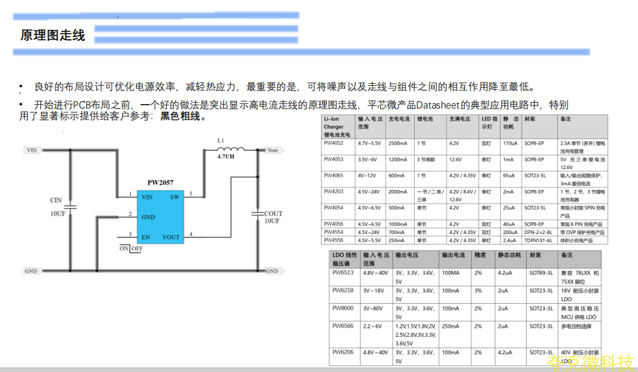The image size is (638, 372).
Task: Select the left GND terminal marker
Action: (x=31, y=271)
